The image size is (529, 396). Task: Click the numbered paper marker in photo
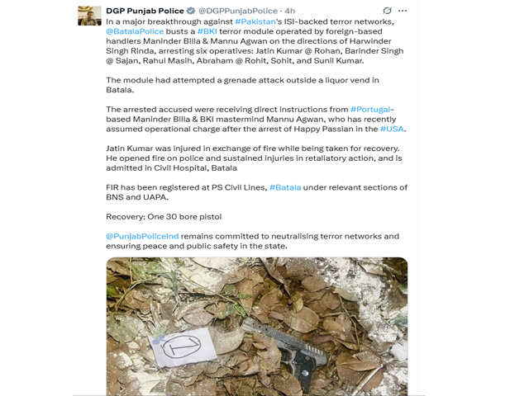(x=183, y=346)
